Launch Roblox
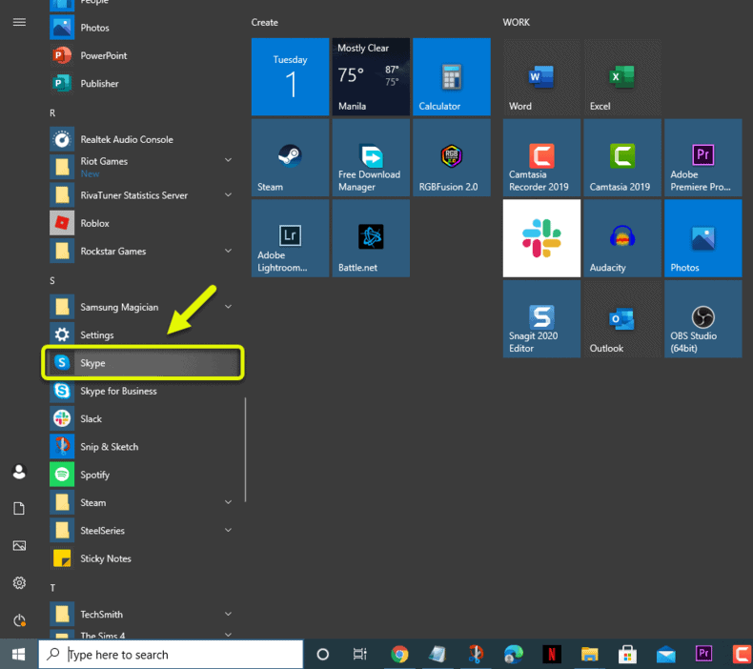Image resolution: width=753 pixels, height=669 pixels. 143,223
